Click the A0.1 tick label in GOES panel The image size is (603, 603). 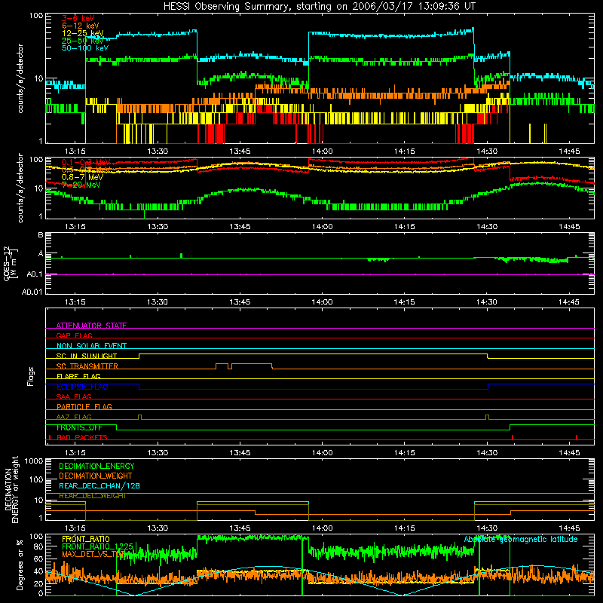click(35, 274)
